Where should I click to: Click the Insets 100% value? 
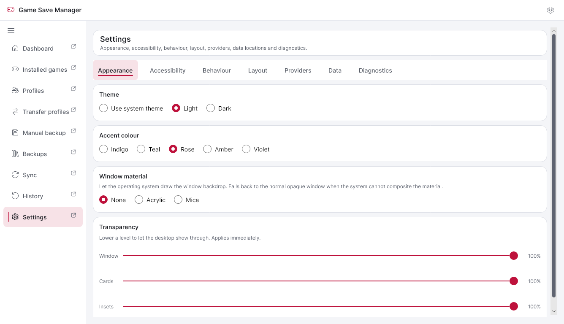click(534, 307)
